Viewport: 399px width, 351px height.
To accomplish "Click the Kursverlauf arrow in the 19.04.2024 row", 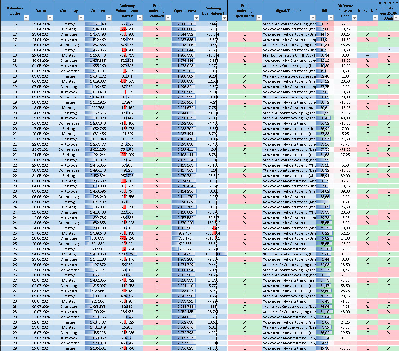I will [368, 24].
